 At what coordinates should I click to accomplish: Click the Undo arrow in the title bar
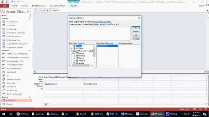(12, 2)
